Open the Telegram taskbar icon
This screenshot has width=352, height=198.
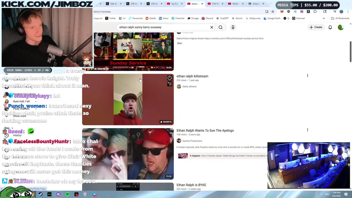click(x=94, y=194)
